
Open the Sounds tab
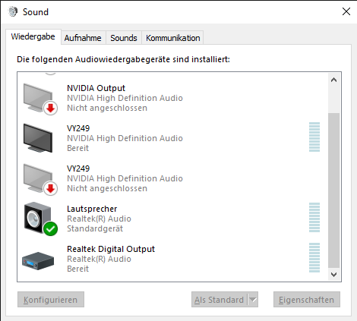click(124, 38)
